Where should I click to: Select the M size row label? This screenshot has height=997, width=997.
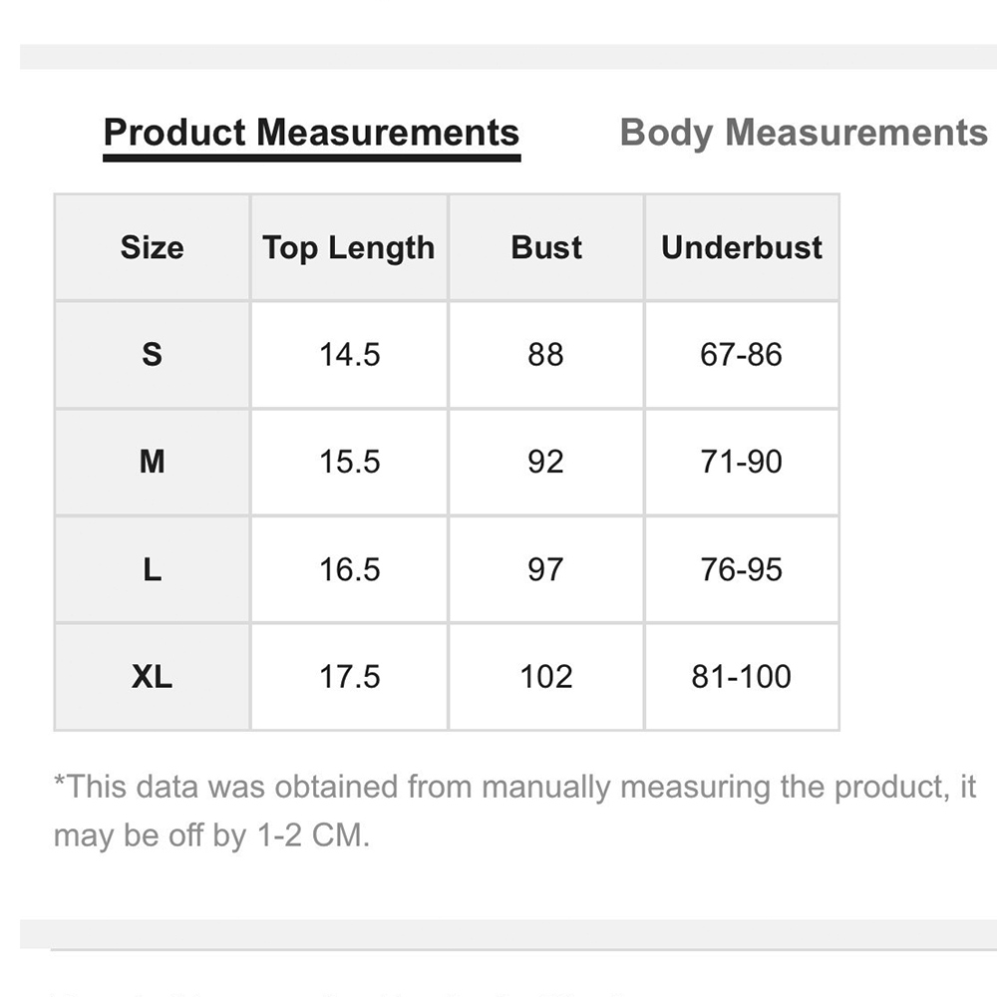152,462
